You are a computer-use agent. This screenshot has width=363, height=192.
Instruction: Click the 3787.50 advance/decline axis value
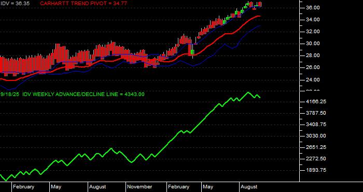[x=316, y=113]
